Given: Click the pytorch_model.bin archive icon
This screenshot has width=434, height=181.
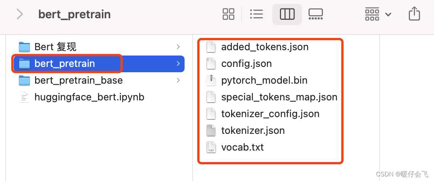Looking at the screenshot, I should [211, 80].
